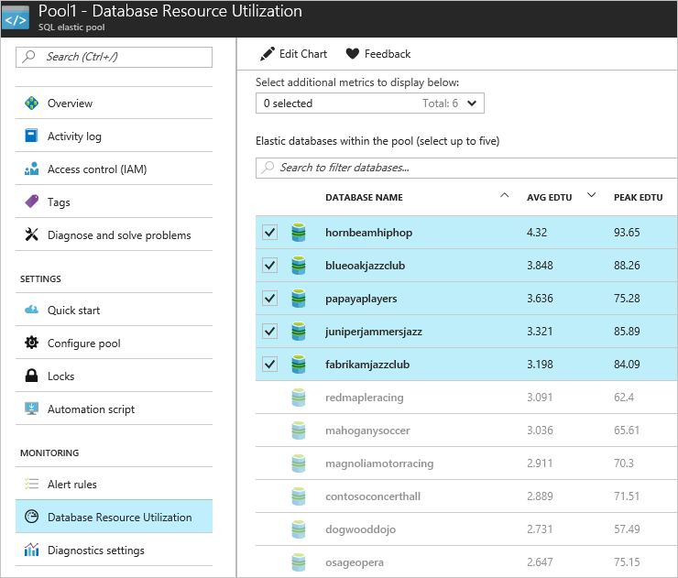Click the DATABASE NAME column header
Image resolution: width=678 pixels, height=578 pixels.
(x=364, y=197)
